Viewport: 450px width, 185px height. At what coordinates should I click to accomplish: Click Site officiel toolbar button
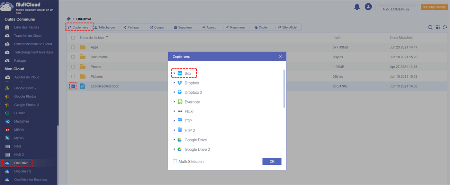[x=288, y=27]
